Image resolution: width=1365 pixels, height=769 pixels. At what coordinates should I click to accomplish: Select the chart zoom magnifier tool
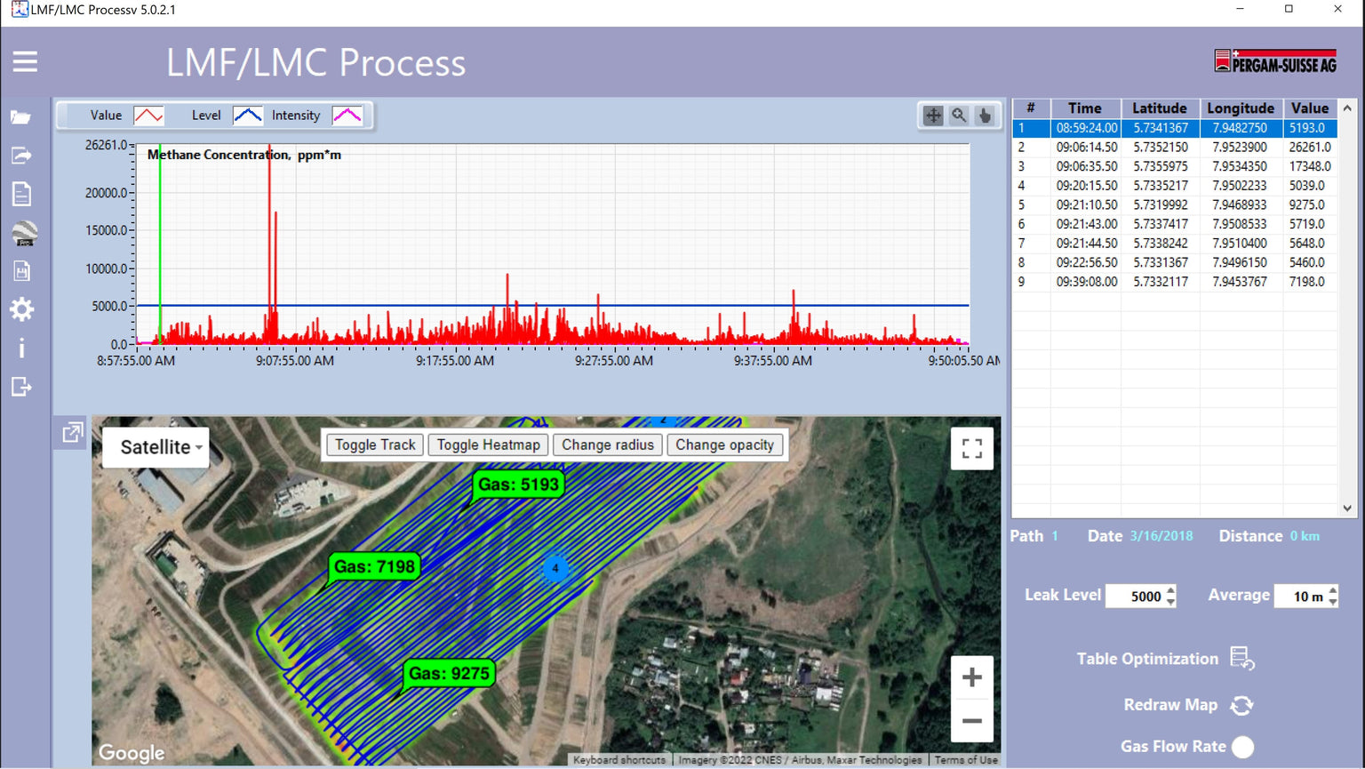click(x=959, y=116)
